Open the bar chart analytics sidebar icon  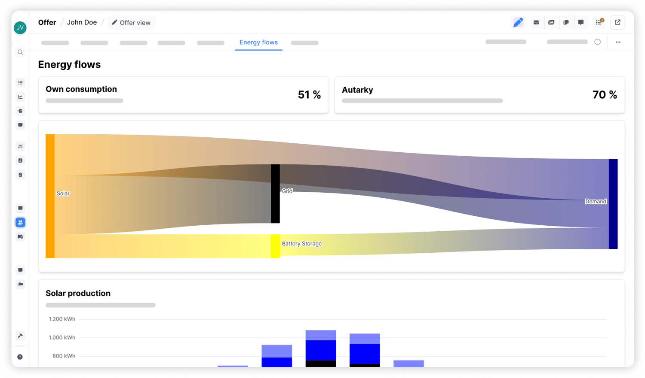coord(20,146)
